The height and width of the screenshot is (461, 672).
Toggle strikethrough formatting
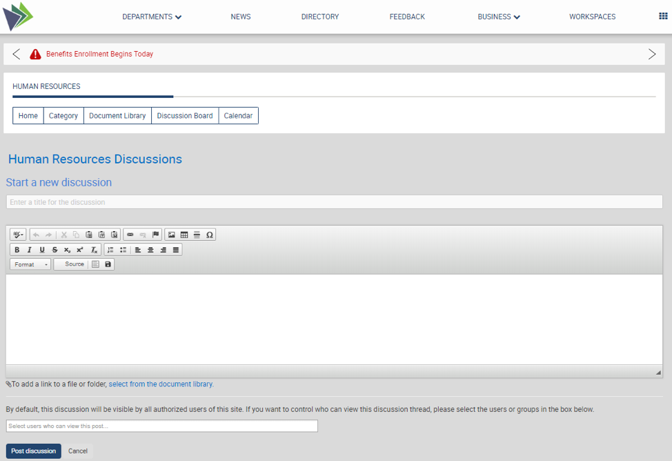pyautogui.click(x=55, y=250)
